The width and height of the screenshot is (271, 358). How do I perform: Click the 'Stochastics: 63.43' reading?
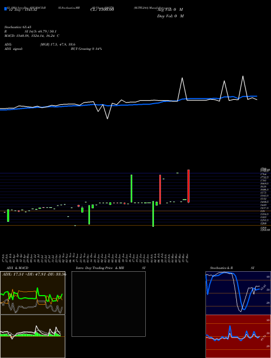tap(18, 27)
